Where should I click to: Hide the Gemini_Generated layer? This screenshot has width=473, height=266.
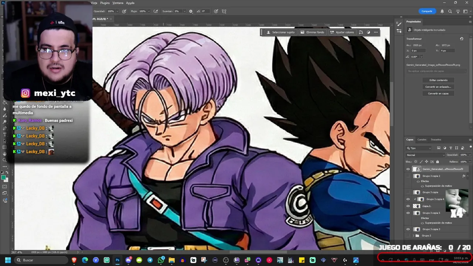[x=408, y=169]
